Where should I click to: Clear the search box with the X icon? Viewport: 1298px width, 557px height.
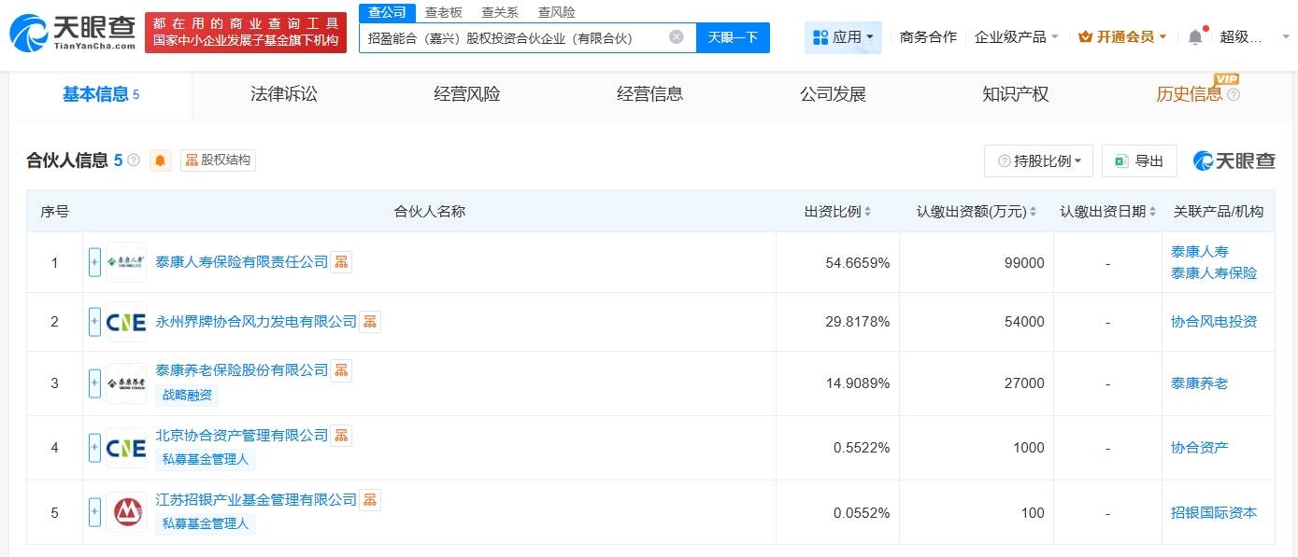click(x=677, y=37)
